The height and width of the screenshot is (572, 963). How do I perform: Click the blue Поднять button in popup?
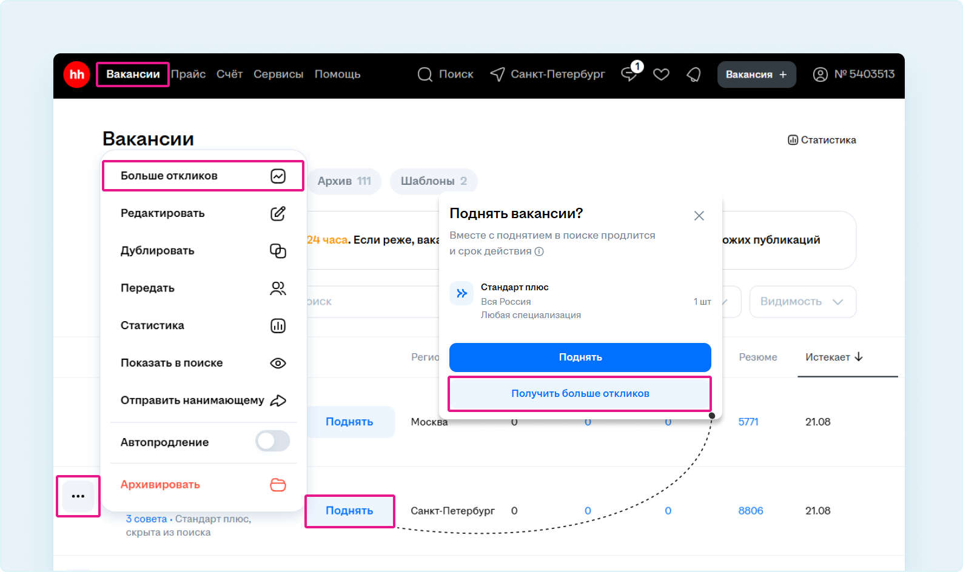pyautogui.click(x=580, y=358)
